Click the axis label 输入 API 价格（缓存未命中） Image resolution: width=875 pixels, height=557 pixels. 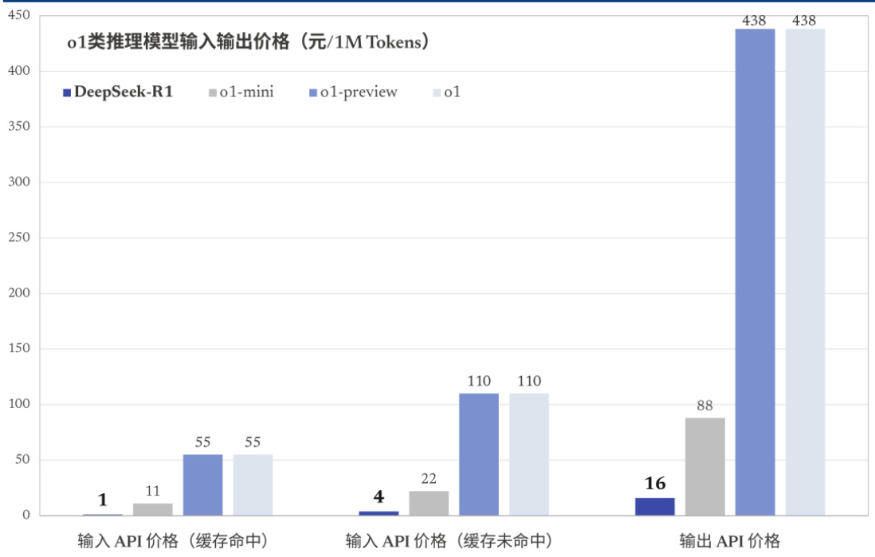449,541
